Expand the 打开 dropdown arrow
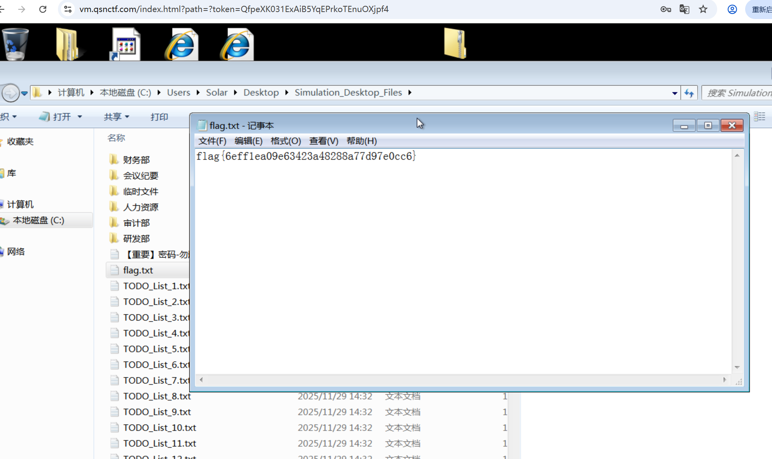The width and height of the screenshot is (772, 459). 80,117
